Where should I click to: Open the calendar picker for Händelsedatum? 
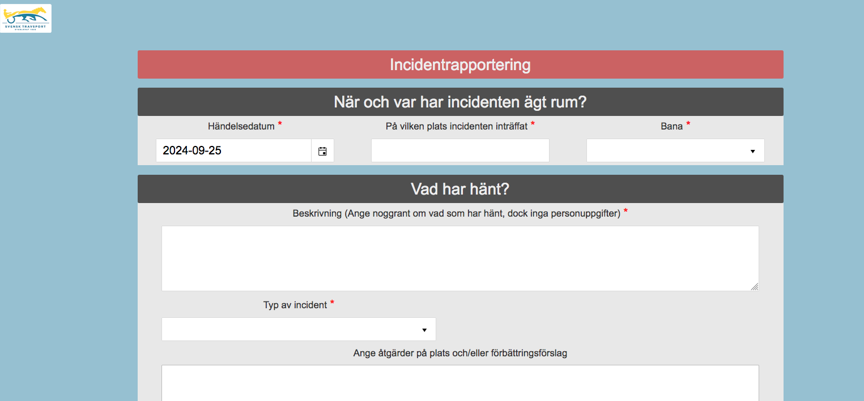click(x=322, y=151)
